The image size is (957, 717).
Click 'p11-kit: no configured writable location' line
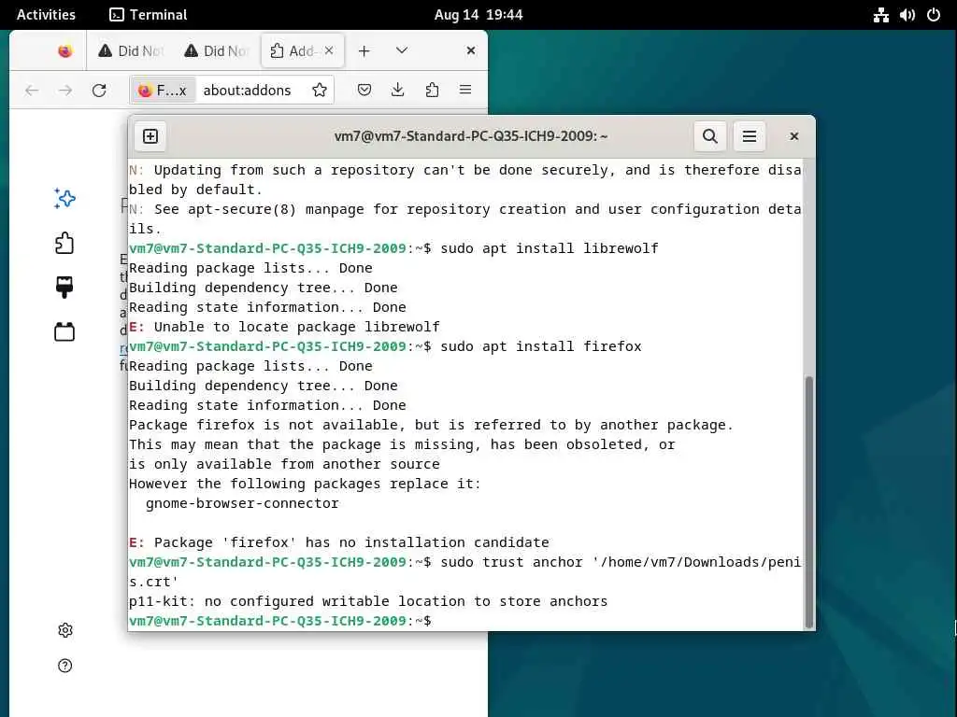tap(368, 602)
